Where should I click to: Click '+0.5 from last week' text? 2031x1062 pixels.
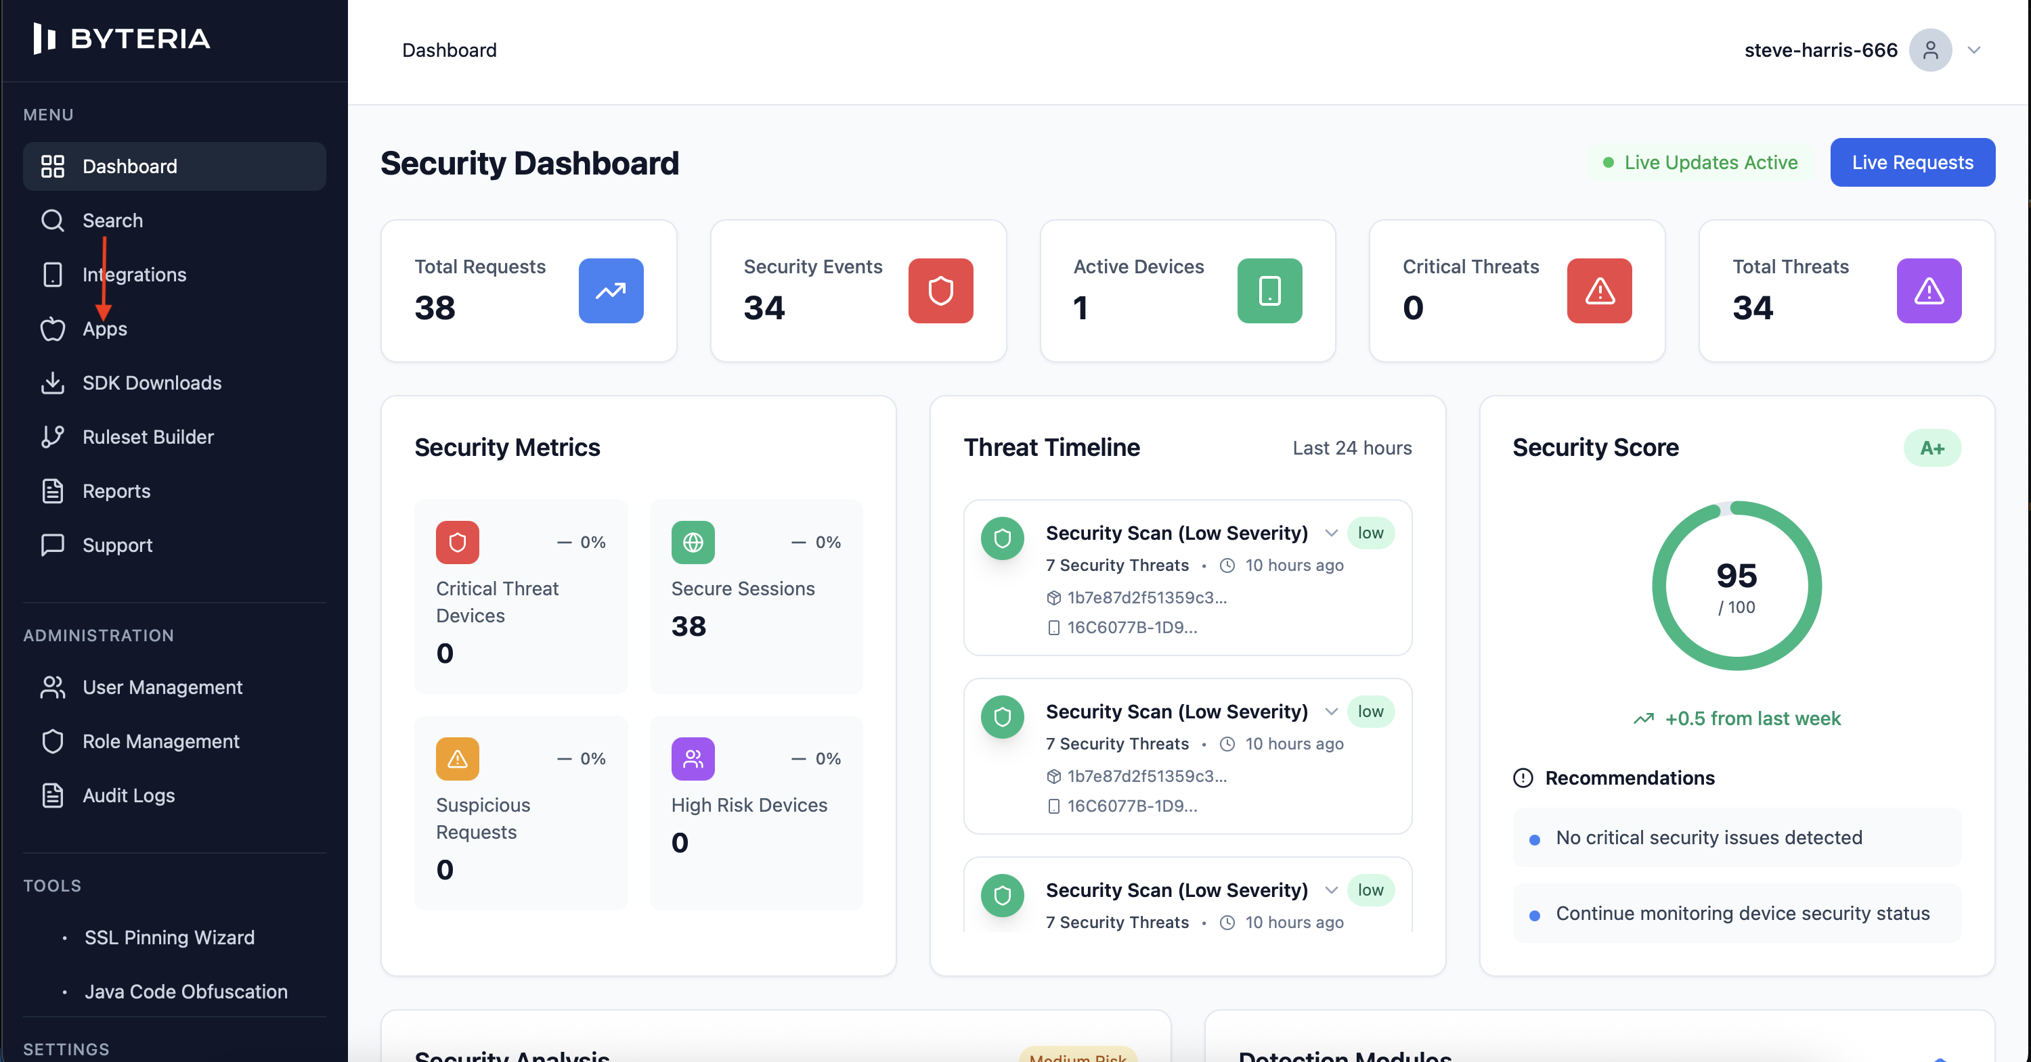1752,718
